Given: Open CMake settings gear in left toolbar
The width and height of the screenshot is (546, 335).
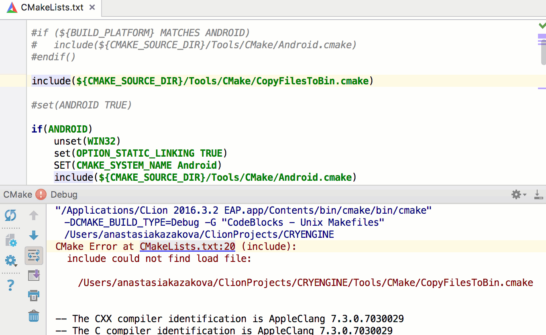Looking at the screenshot, I should click(10, 261).
